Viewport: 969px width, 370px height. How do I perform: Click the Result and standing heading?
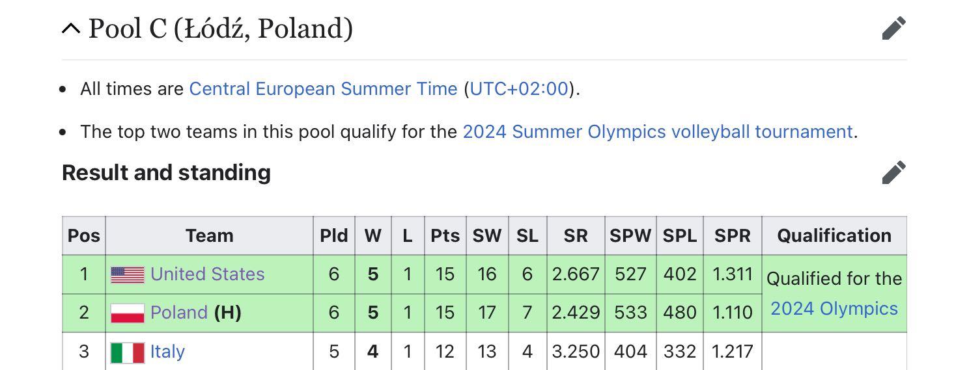pos(166,172)
